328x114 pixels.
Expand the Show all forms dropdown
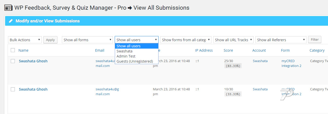point(87,40)
